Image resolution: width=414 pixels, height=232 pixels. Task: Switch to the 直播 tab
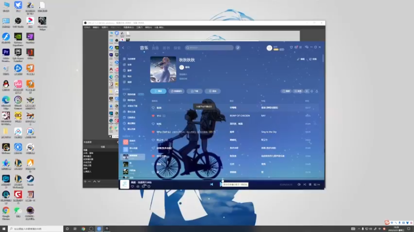tap(155, 48)
